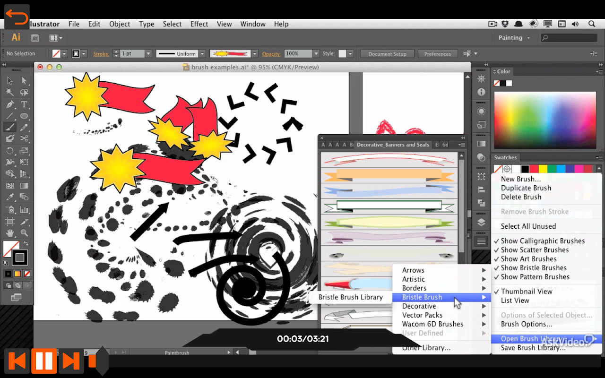Toggle Show Scatter Brushes
Viewport: 605px width, 378px height.
pyautogui.click(x=535, y=250)
